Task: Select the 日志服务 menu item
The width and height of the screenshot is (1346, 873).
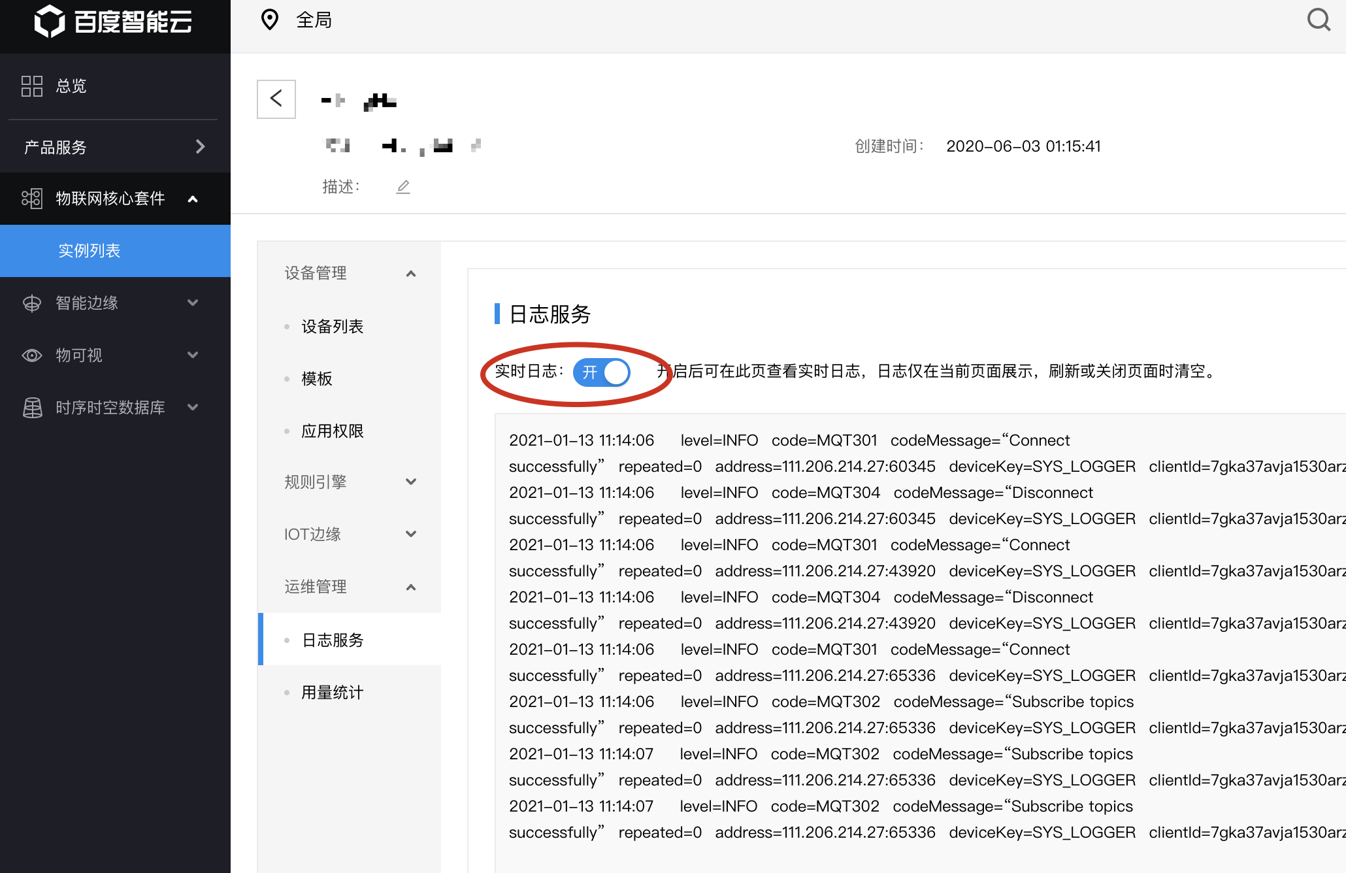Action: tap(350, 640)
